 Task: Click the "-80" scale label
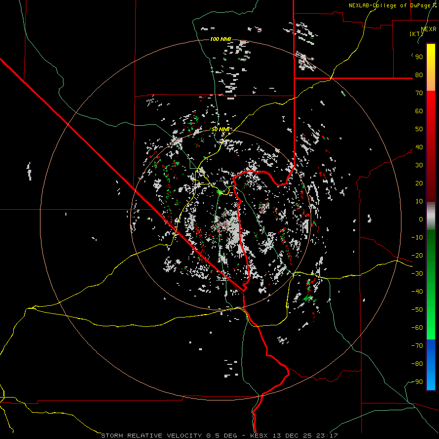point(417,364)
